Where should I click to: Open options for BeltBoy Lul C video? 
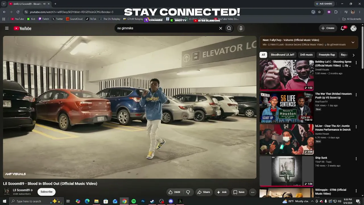coord(356,63)
